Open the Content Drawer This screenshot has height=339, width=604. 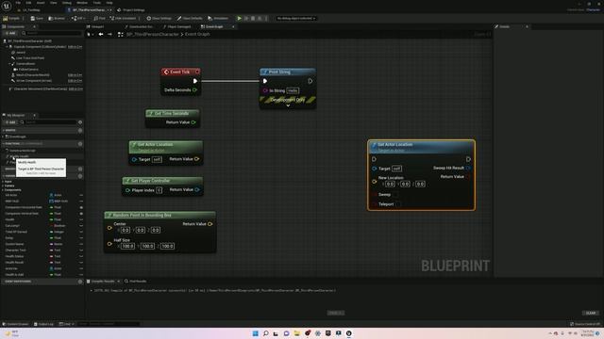pos(15,324)
